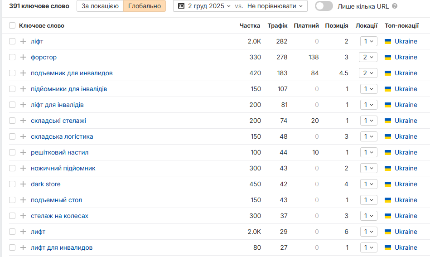Open keyword link складська логістика
The image size is (430, 257).
click(62, 136)
